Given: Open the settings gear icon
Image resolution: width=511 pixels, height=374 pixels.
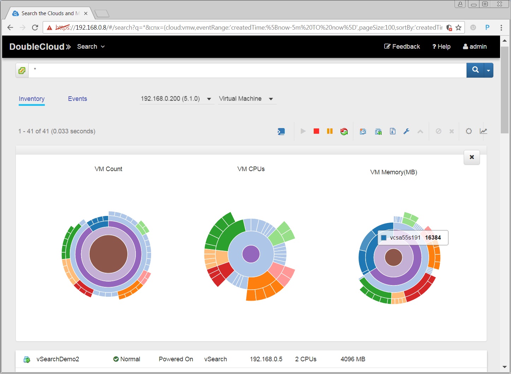Looking at the screenshot, I should [469, 131].
